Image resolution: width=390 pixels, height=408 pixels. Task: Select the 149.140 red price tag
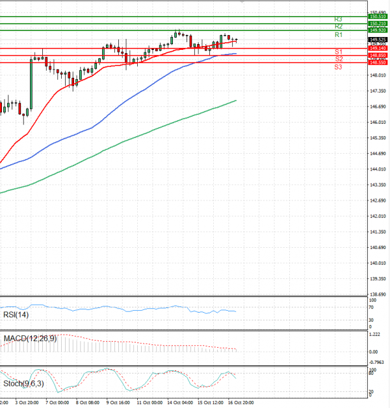(x=378, y=49)
